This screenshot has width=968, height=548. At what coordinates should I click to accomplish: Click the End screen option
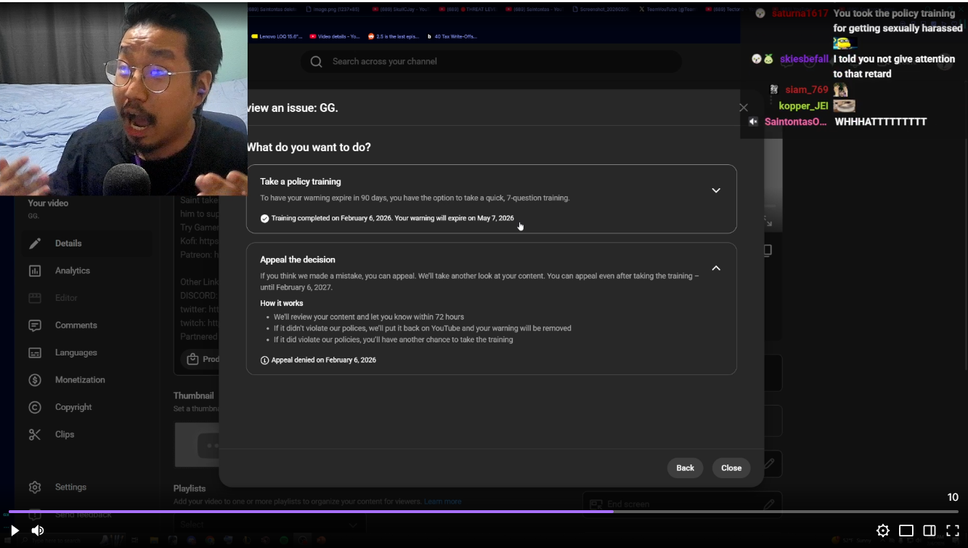click(682, 504)
